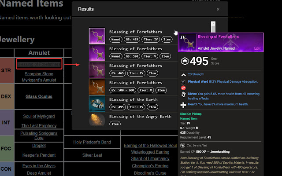
Task: Open the Blessing of the Earth ring icon
Action: (97, 104)
